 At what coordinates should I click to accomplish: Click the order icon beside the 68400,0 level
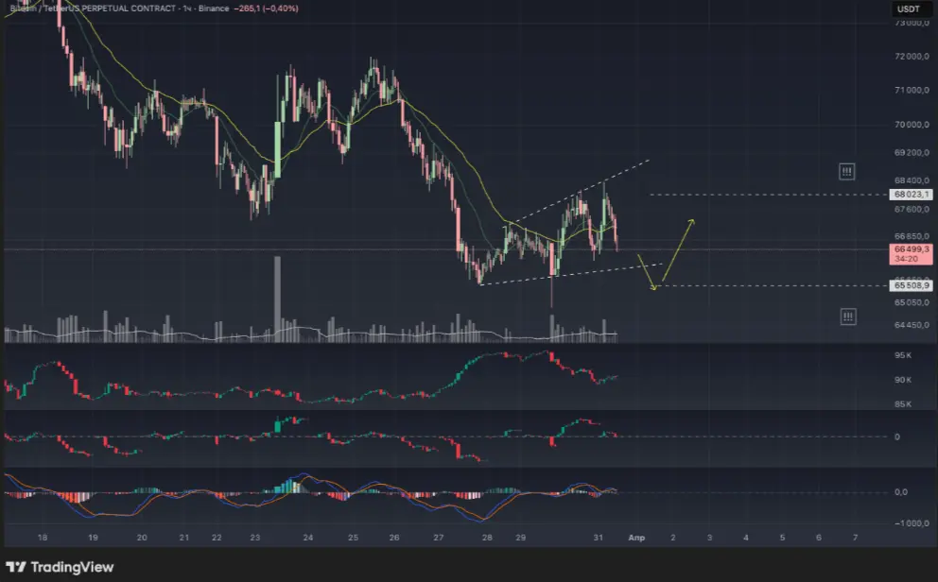[x=846, y=172]
